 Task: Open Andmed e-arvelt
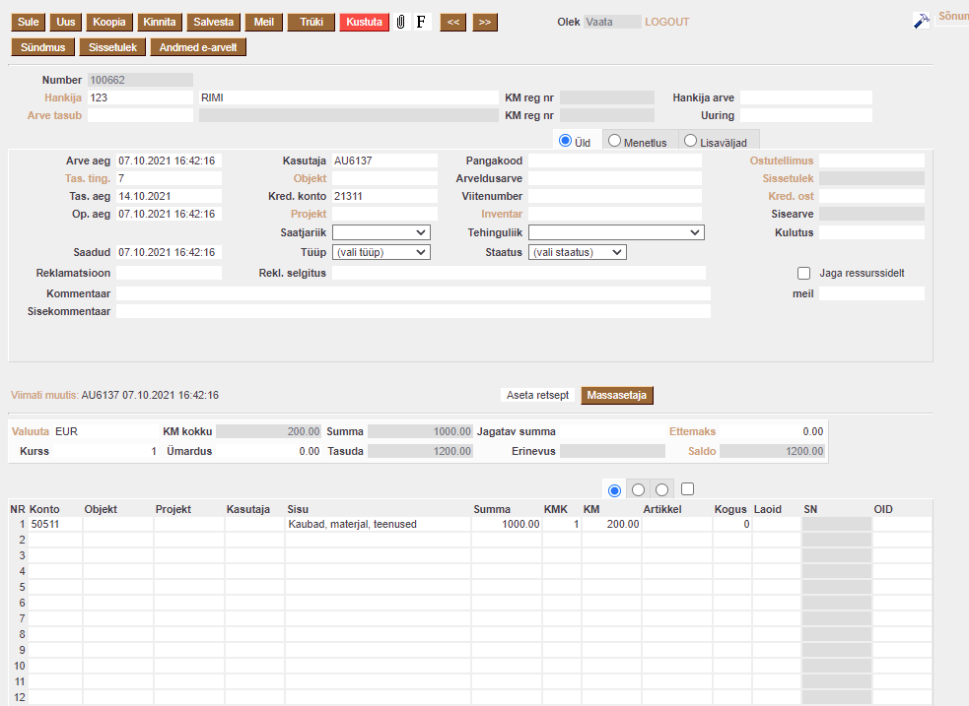pyautogui.click(x=198, y=47)
